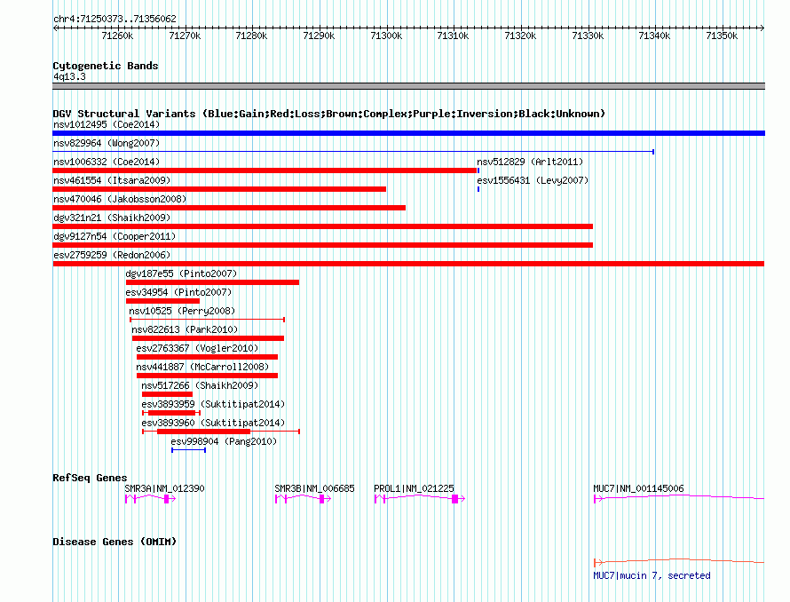The height and width of the screenshot is (602, 790).
Task: Click the 71350k ruler tick label
Action: pyautogui.click(x=722, y=36)
